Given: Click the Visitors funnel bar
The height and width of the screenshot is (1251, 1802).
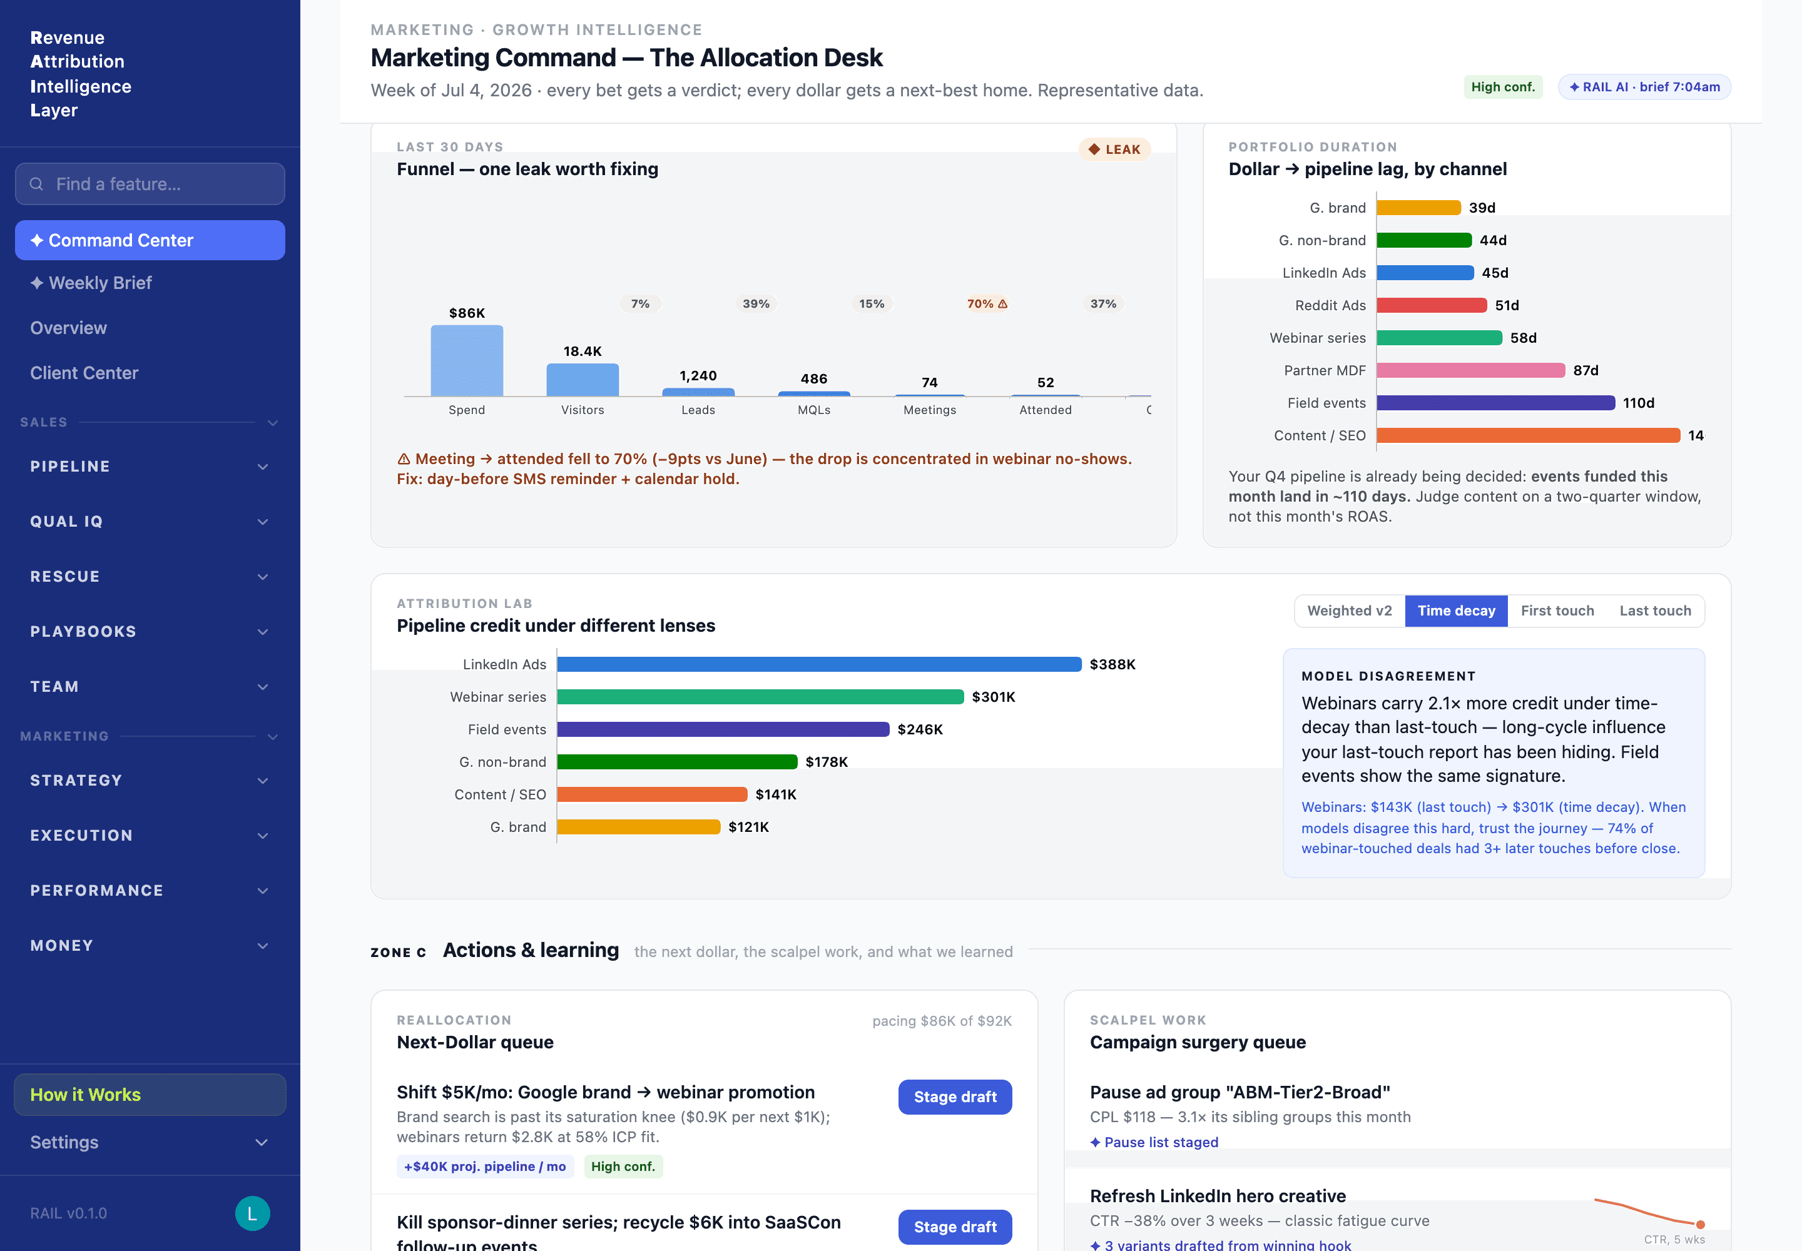Looking at the screenshot, I should [583, 380].
